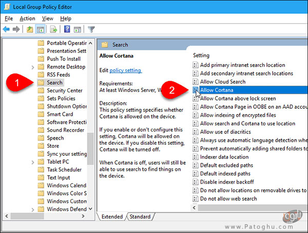308x233 pixels.
Task: Toggle Show/Hide Console Tree icon
Action: (40, 29)
